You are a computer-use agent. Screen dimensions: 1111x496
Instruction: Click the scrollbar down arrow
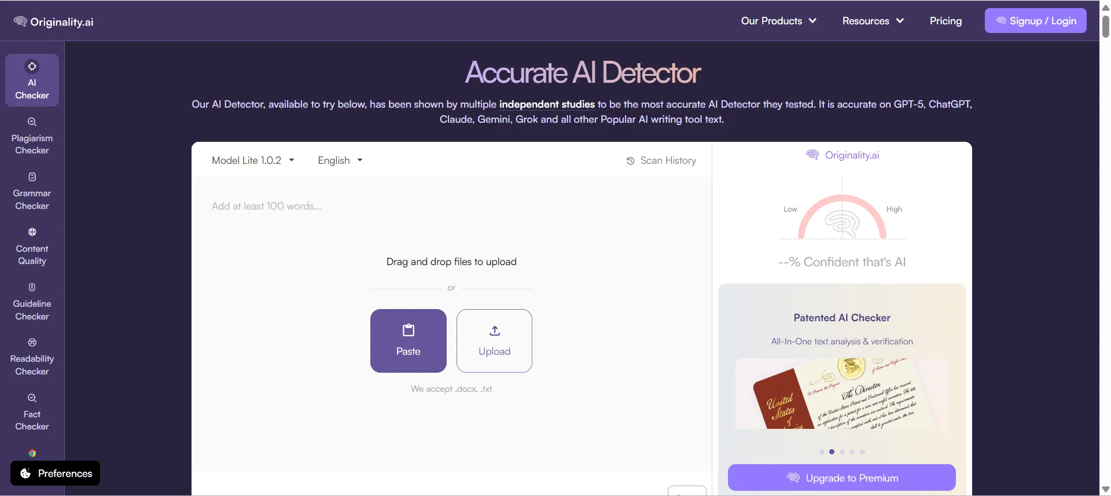[1106, 490]
